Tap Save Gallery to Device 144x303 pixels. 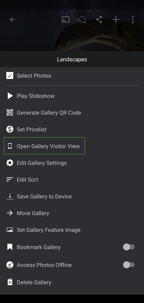point(72,196)
